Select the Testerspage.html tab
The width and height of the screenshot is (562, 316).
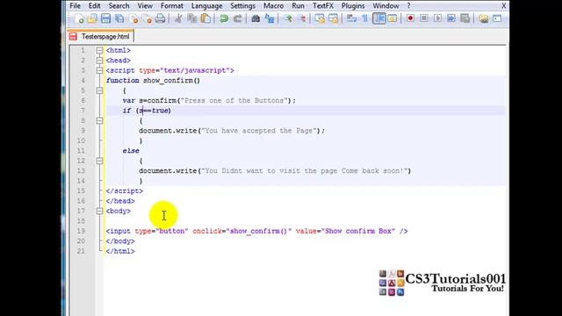pos(101,37)
